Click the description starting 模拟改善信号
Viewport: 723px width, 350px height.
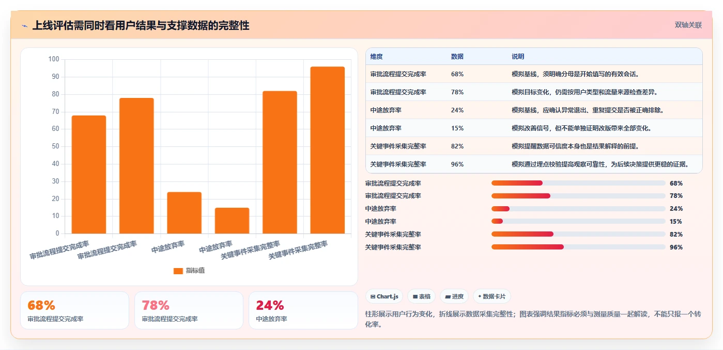coord(581,128)
